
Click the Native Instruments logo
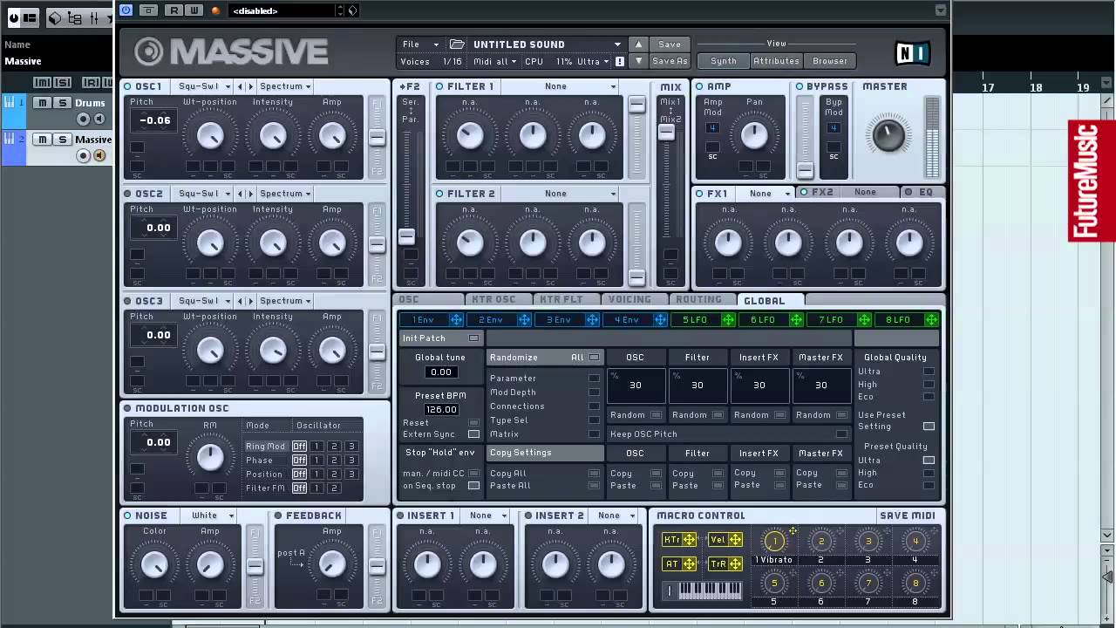click(x=912, y=53)
